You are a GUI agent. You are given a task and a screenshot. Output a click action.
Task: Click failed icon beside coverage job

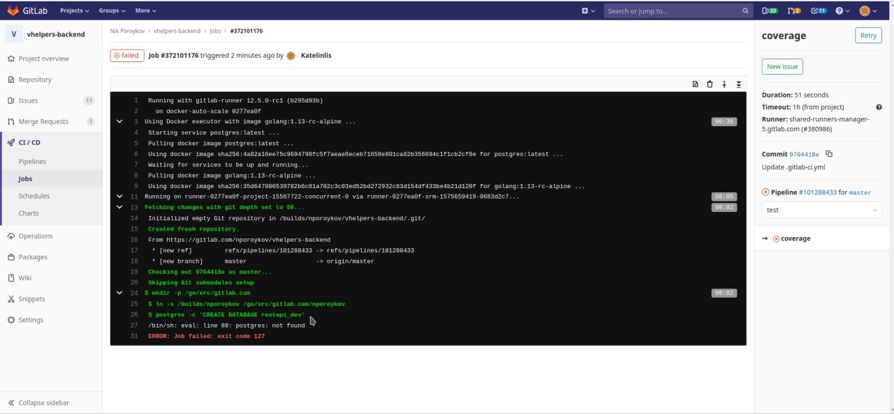pyautogui.click(x=776, y=238)
